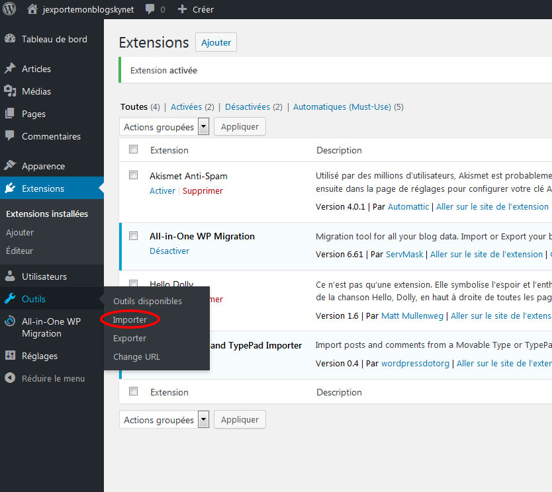Choose Exporter in the Outils submenu
Viewport: 552px width, 492px height.
(130, 339)
